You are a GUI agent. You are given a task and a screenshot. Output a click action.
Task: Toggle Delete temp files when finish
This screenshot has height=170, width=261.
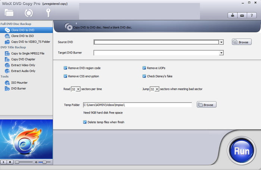[x=85, y=122]
